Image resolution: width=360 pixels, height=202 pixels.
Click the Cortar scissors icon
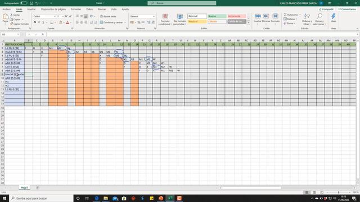pos(11,15)
